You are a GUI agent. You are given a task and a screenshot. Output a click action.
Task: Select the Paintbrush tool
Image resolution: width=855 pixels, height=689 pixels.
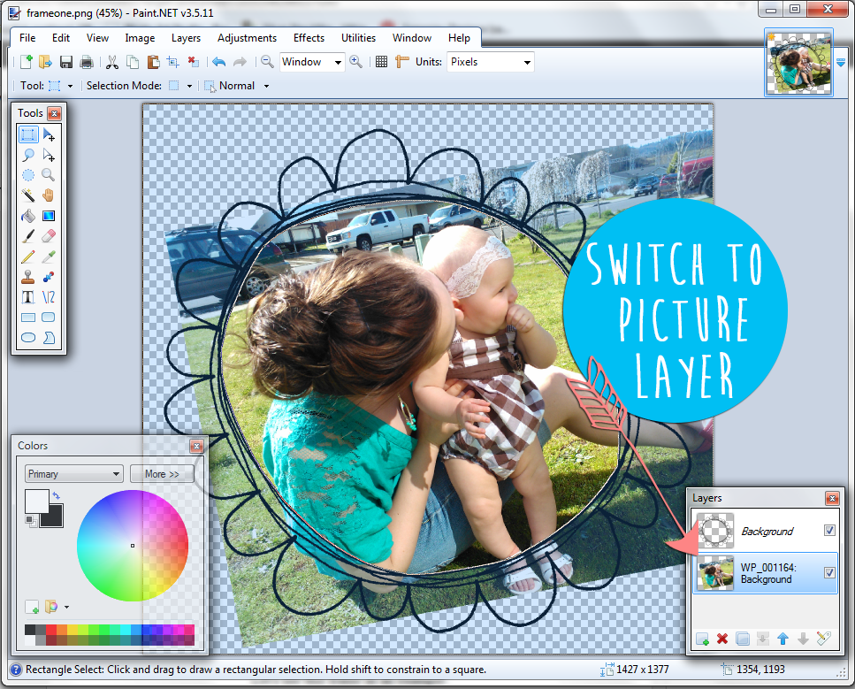point(28,235)
